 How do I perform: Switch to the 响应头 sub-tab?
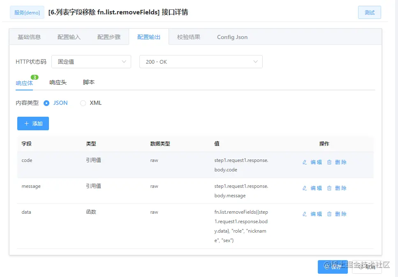point(58,82)
